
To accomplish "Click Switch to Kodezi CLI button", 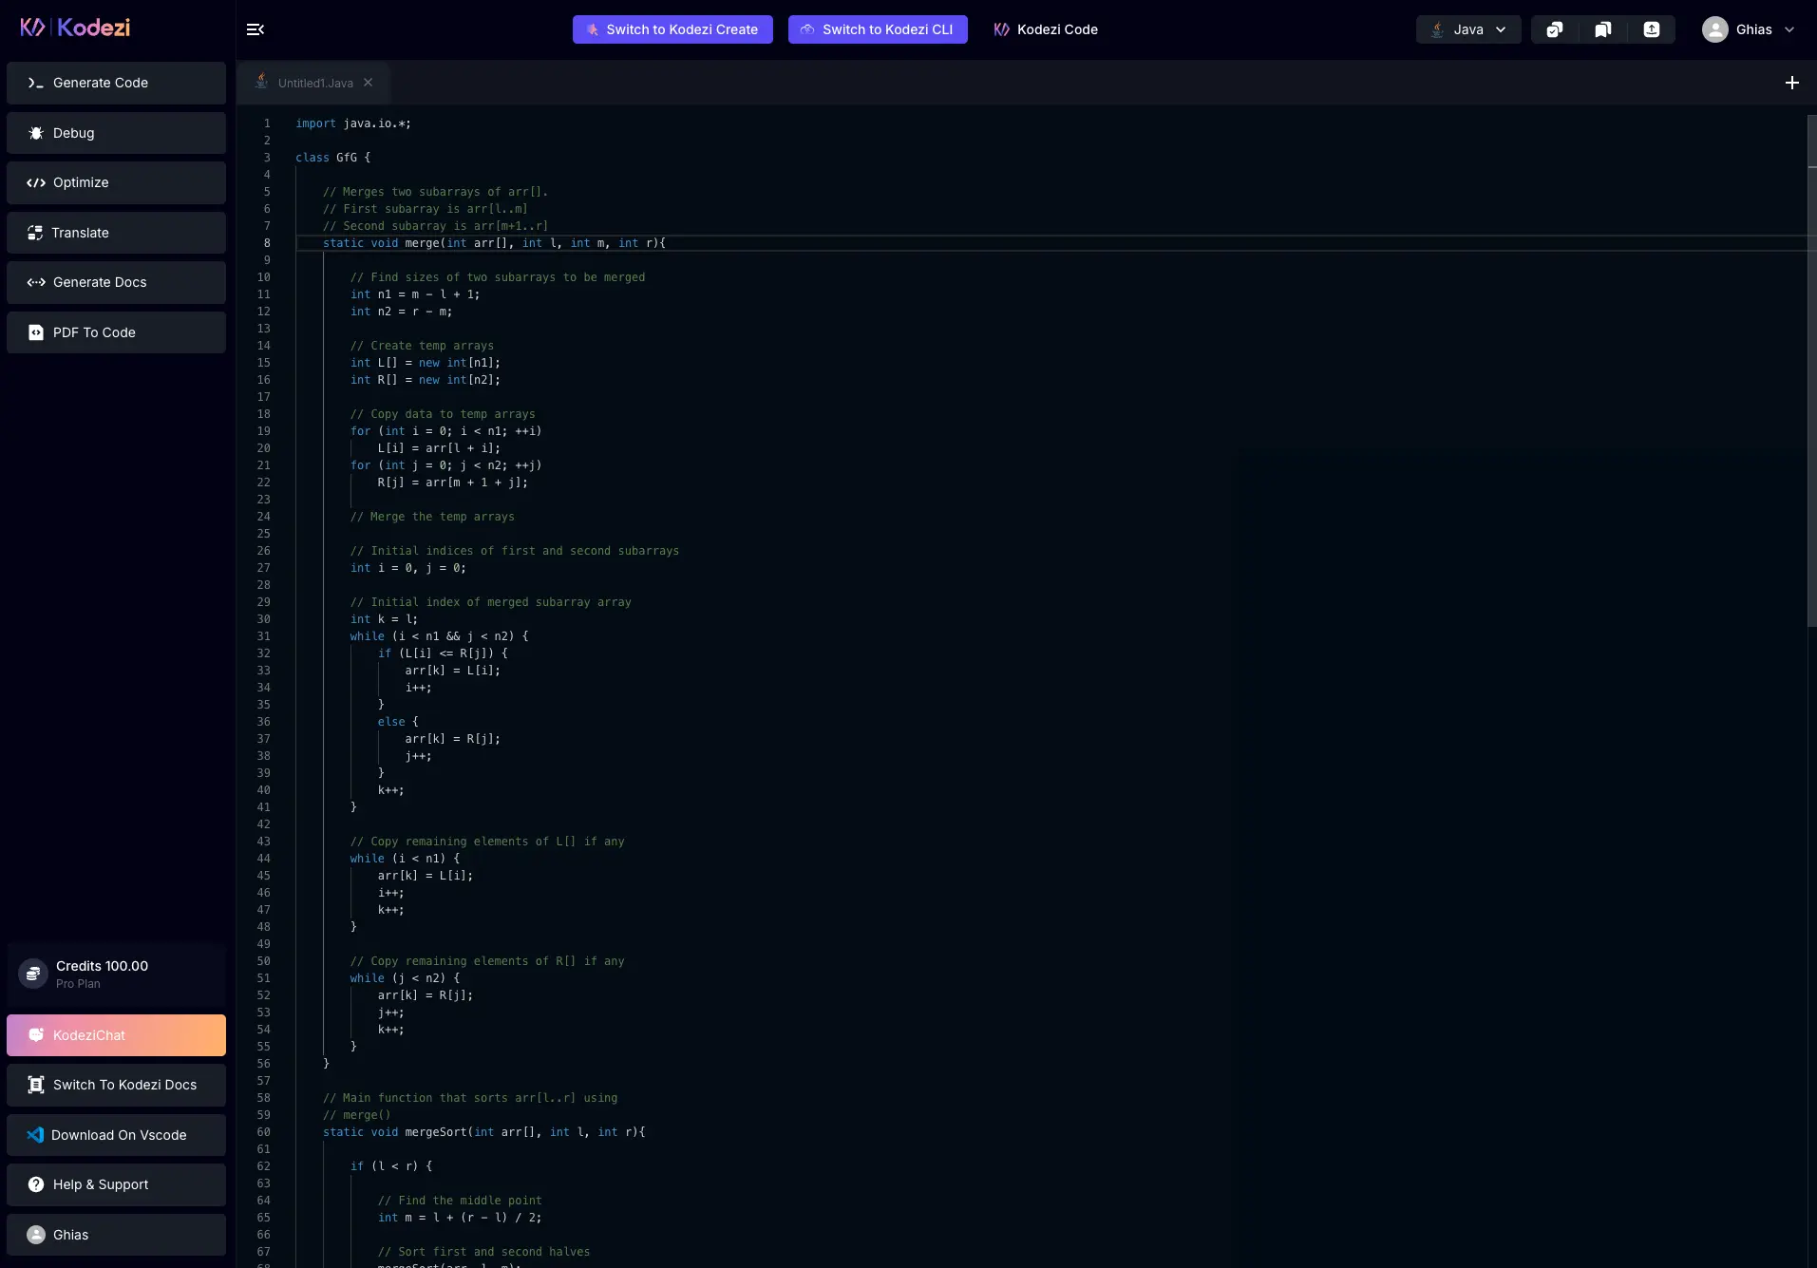I will (x=878, y=29).
